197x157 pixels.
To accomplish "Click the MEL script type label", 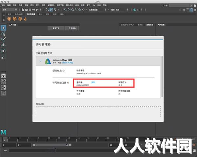I will [5, 150].
